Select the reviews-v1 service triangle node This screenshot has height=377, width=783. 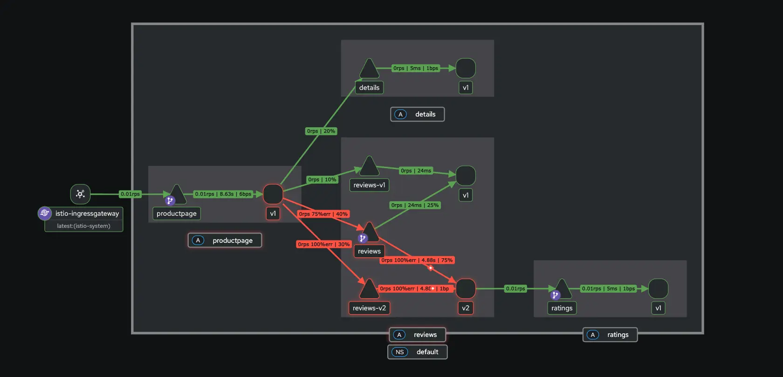tap(369, 167)
